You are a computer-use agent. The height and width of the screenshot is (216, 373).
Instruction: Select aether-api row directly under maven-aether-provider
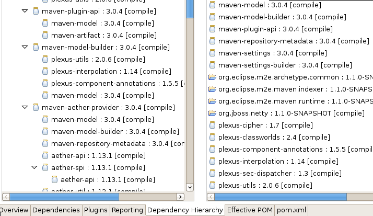point(99,155)
